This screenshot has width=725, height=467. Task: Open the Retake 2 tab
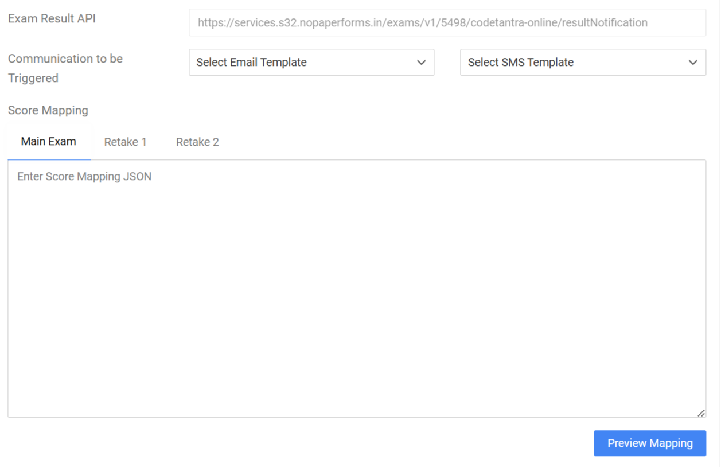[197, 142]
